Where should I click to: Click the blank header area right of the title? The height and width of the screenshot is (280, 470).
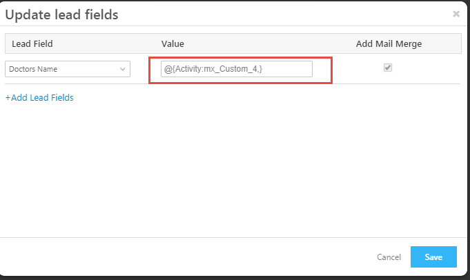pos(276,13)
